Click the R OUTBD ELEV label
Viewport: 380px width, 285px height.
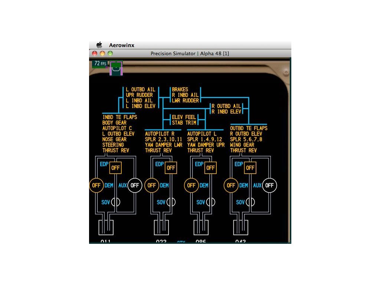click(246, 134)
